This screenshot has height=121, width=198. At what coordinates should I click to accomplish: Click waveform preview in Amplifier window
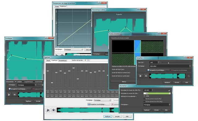(x=167, y=76)
